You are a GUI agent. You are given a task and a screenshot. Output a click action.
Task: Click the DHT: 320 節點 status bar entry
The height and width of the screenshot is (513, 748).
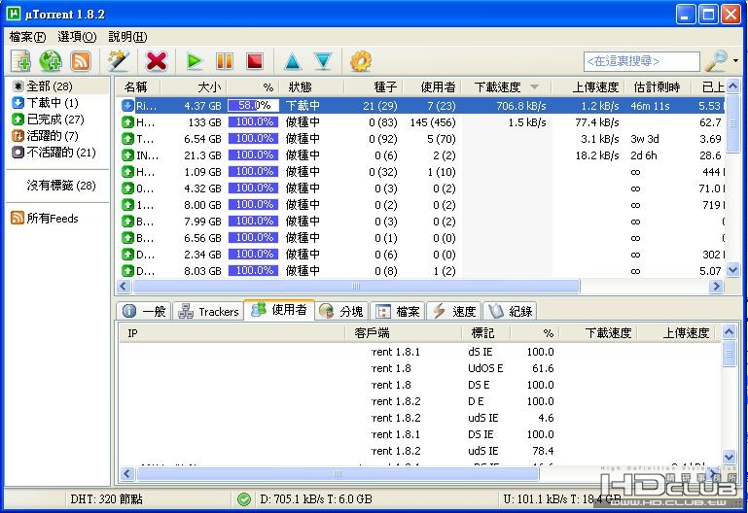[x=106, y=498]
